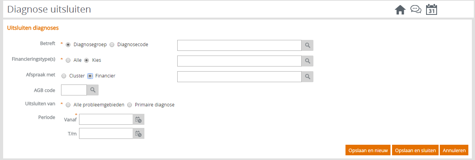Screen dimensions: 475x160
Task: Select Alle probleemgebieden option
Action: 68,105
